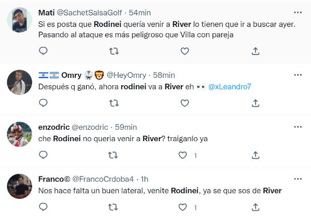The image size is (311, 216).
Task: Like enzodric's tweet with 1 like
Action: 183,155
